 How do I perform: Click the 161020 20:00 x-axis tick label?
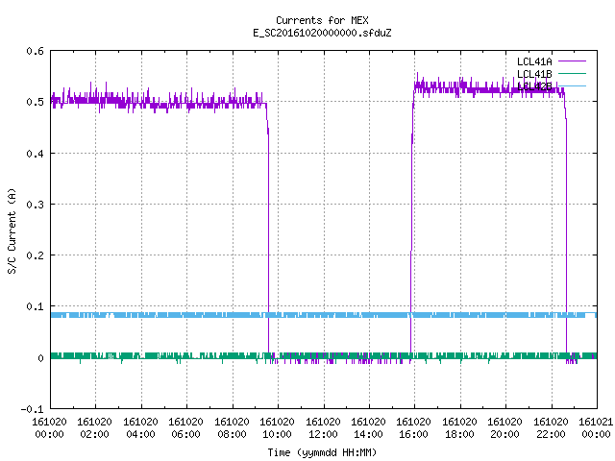click(504, 428)
